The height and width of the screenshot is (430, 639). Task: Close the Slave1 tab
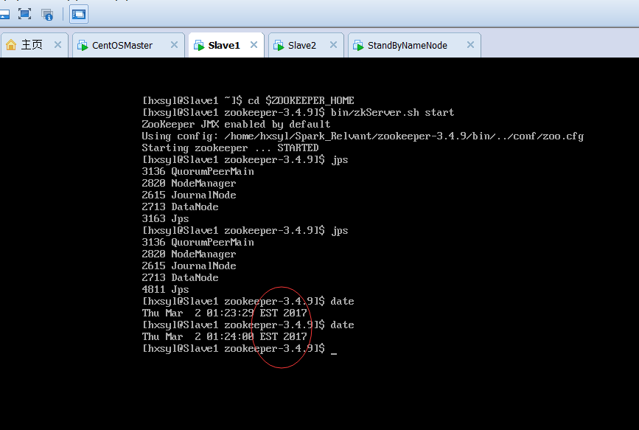tap(254, 45)
